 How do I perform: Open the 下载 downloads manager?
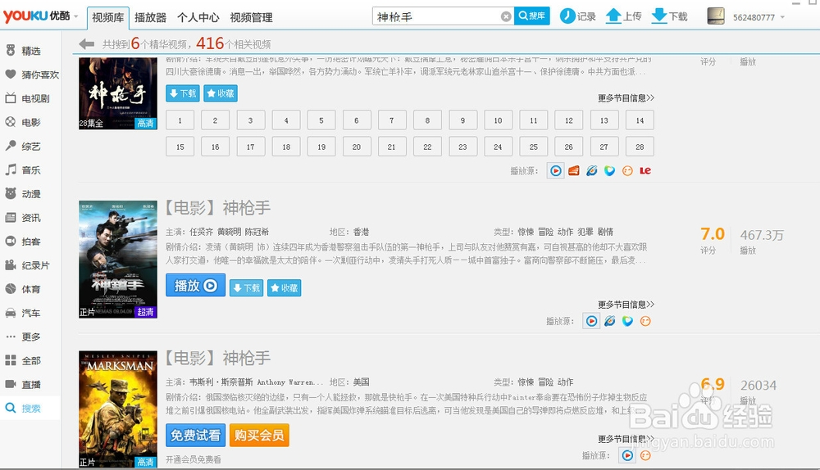tap(669, 16)
